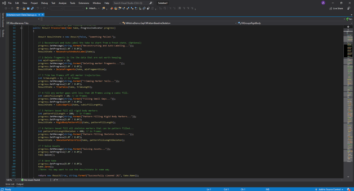Image resolution: width=354 pixels, height=191 pixels.
Task: Click Add to Source Control
Action: 330,189
